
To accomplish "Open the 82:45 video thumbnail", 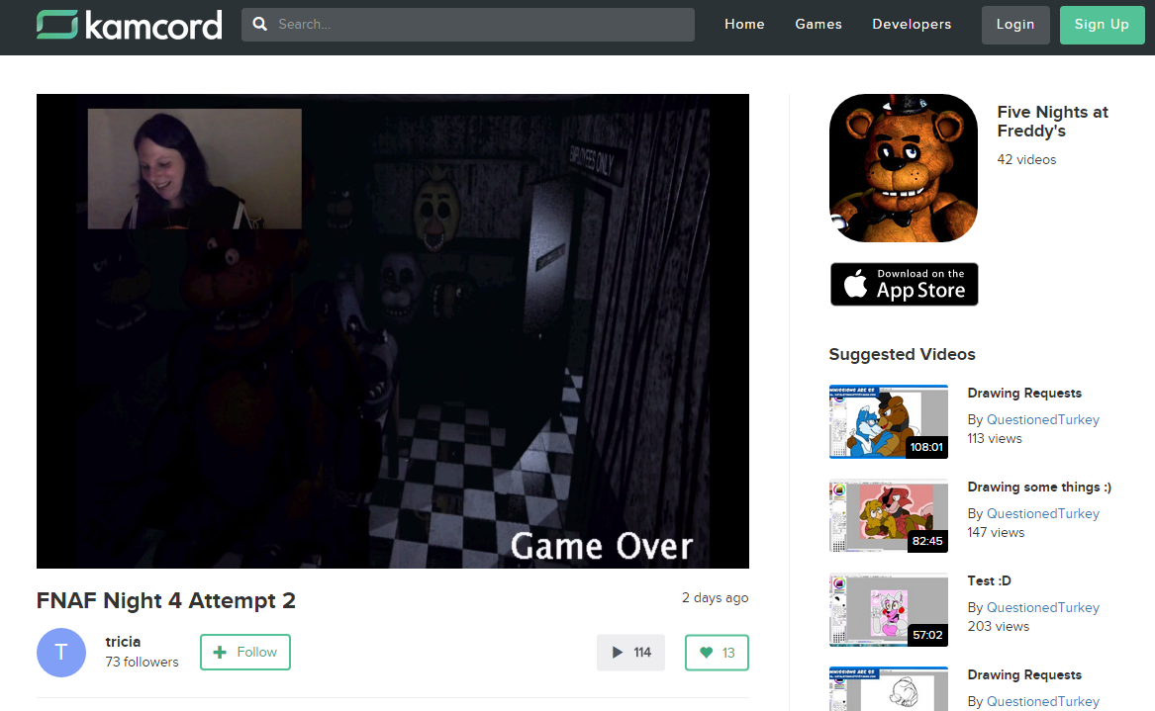I will click(889, 516).
